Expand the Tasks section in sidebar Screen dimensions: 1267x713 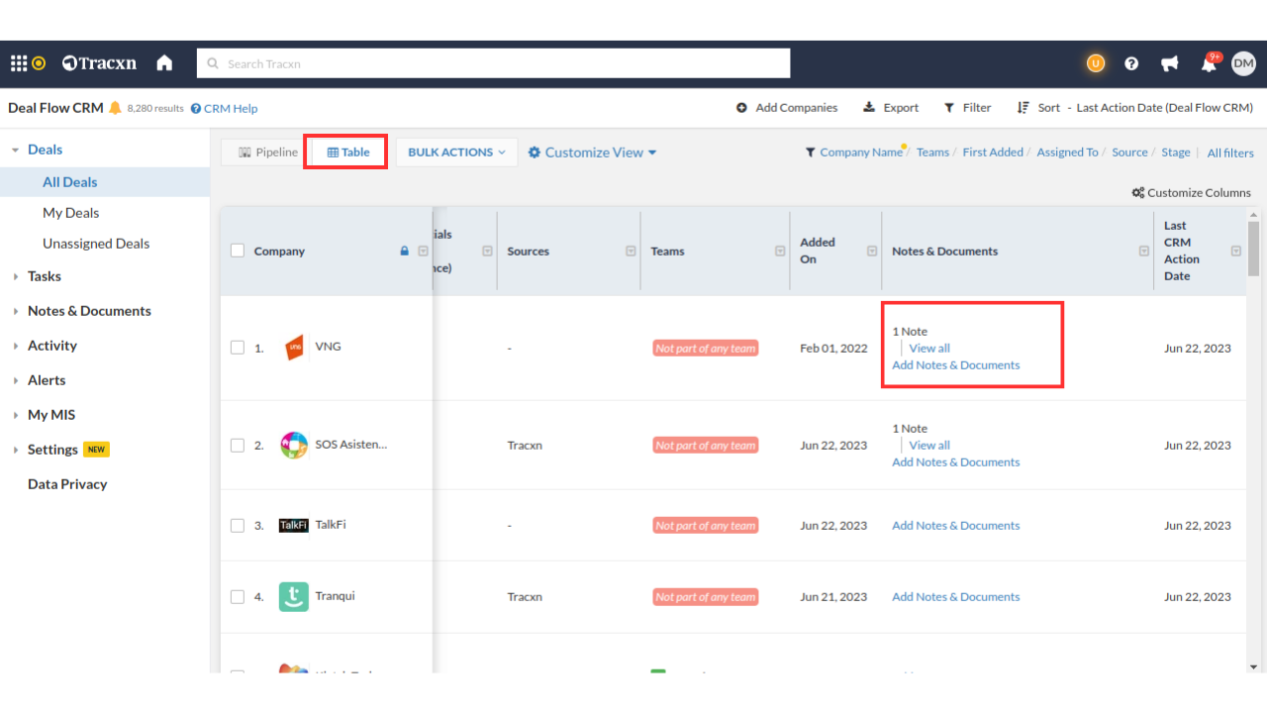tap(44, 276)
